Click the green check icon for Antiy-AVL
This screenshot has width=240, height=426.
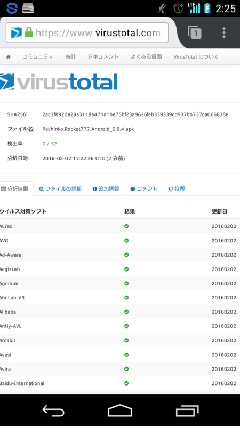[126, 326]
